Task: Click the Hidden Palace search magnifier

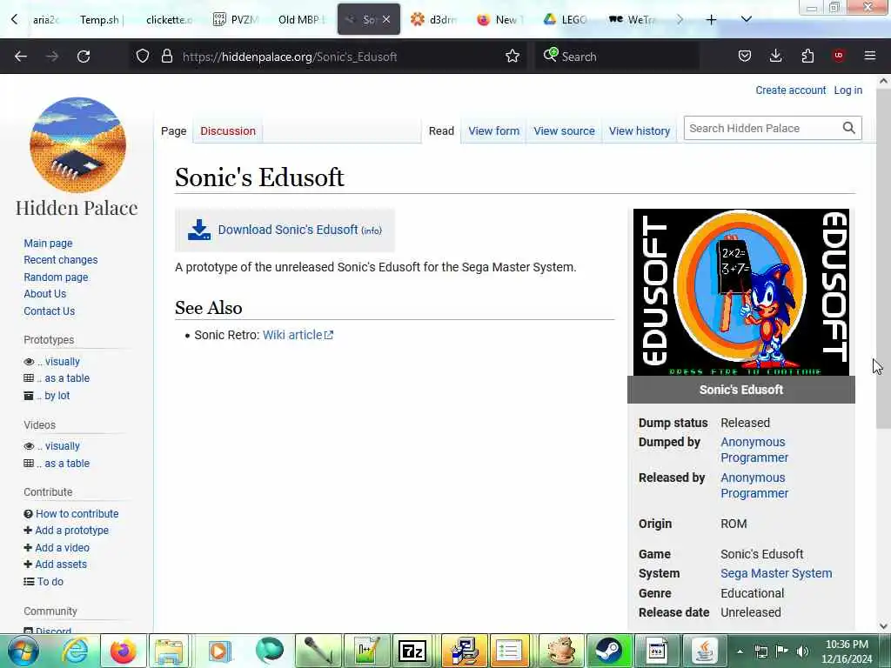Action: [x=849, y=129]
